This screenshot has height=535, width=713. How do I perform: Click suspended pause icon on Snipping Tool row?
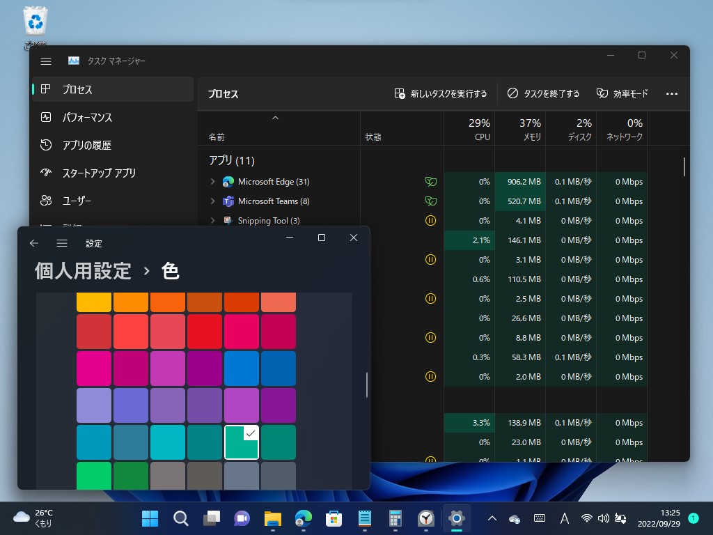(x=430, y=221)
